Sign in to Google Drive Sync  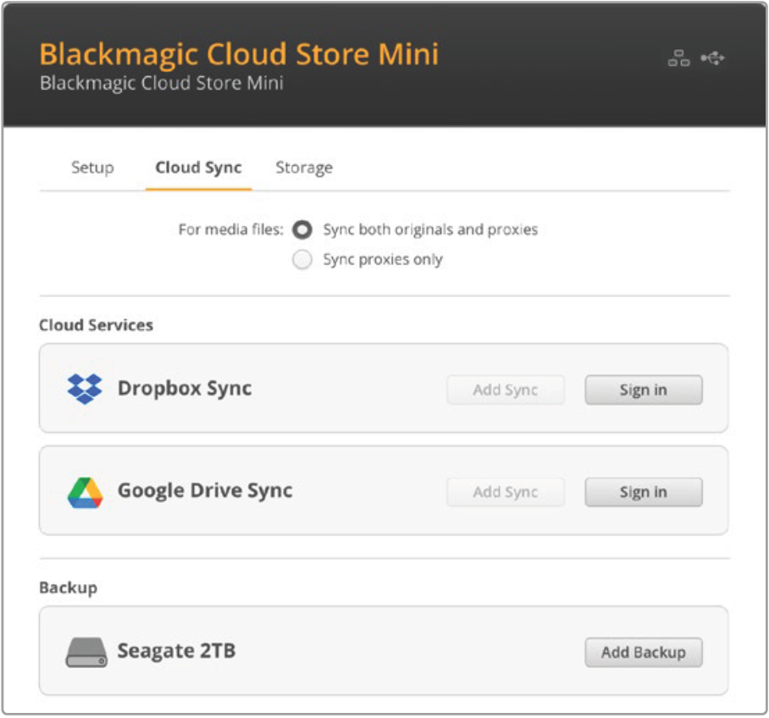(x=644, y=492)
